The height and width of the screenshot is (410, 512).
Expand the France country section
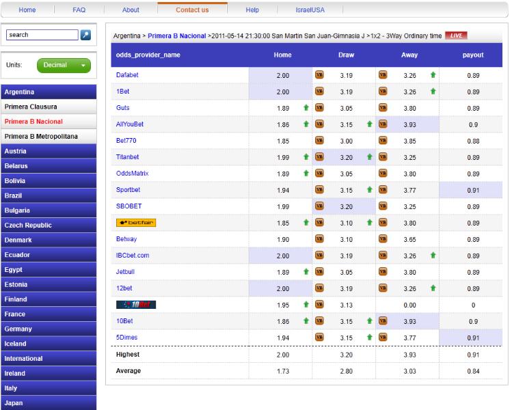coord(49,314)
